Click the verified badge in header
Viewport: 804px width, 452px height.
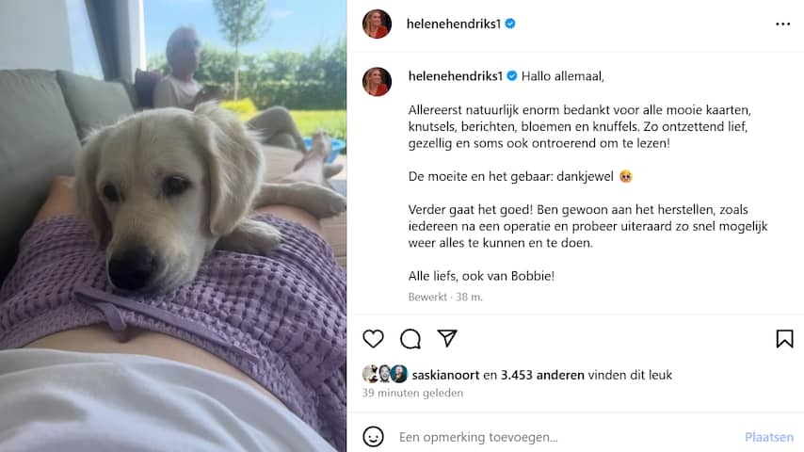coord(510,24)
